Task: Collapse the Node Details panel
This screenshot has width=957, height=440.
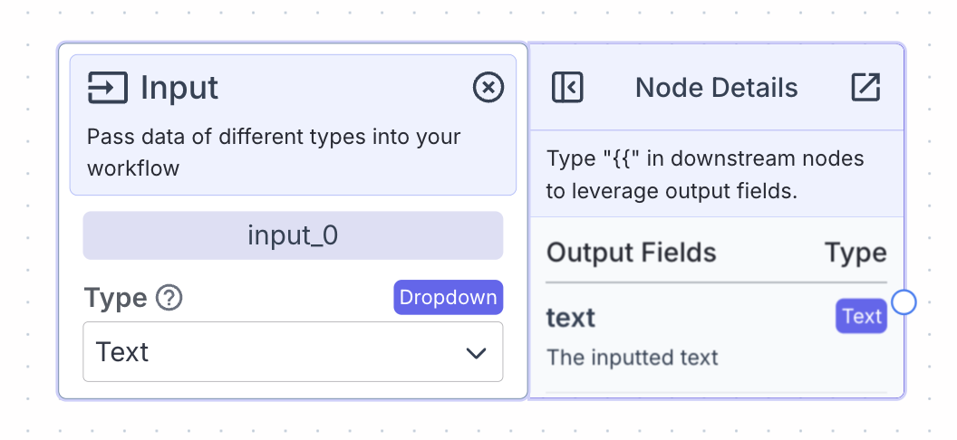Action: 567,88
